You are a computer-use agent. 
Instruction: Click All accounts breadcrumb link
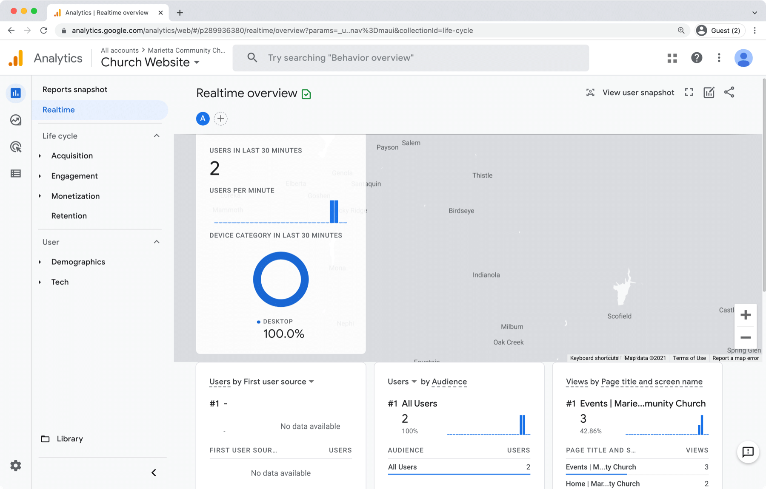[120, 50]
